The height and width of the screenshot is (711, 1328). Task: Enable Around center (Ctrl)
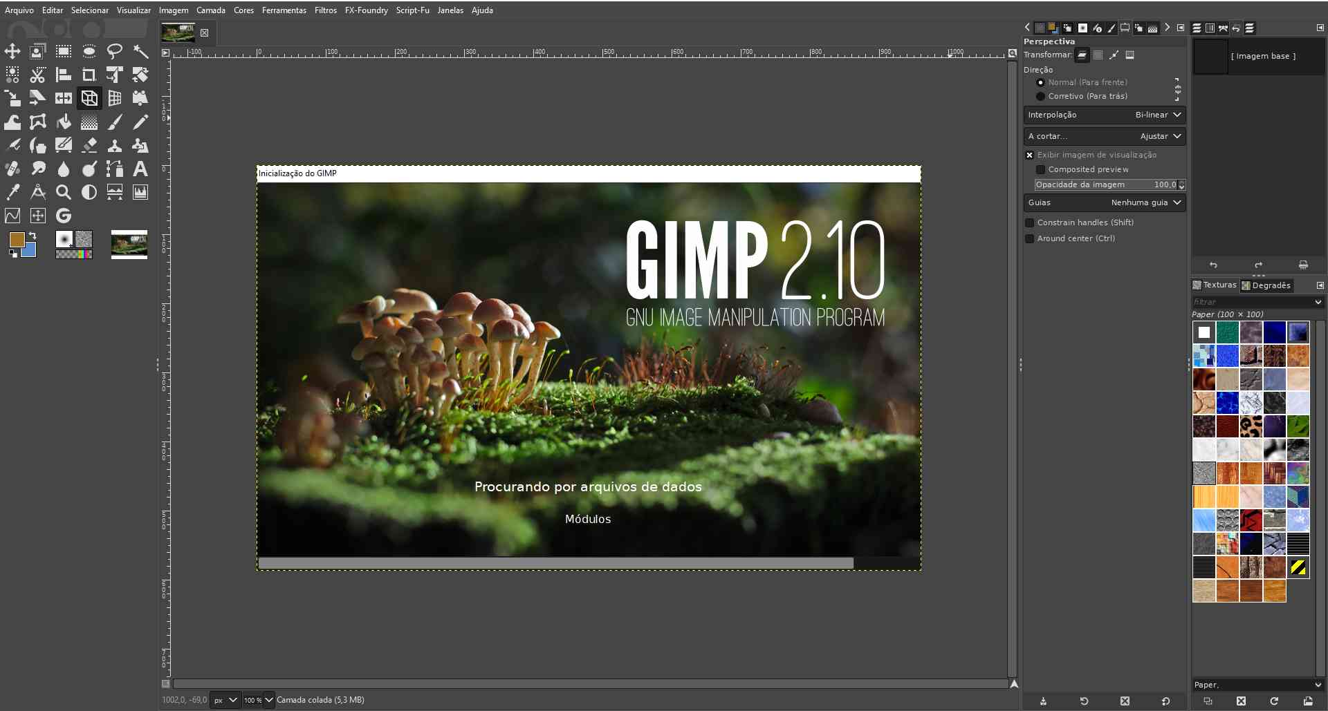(1029, 238)
